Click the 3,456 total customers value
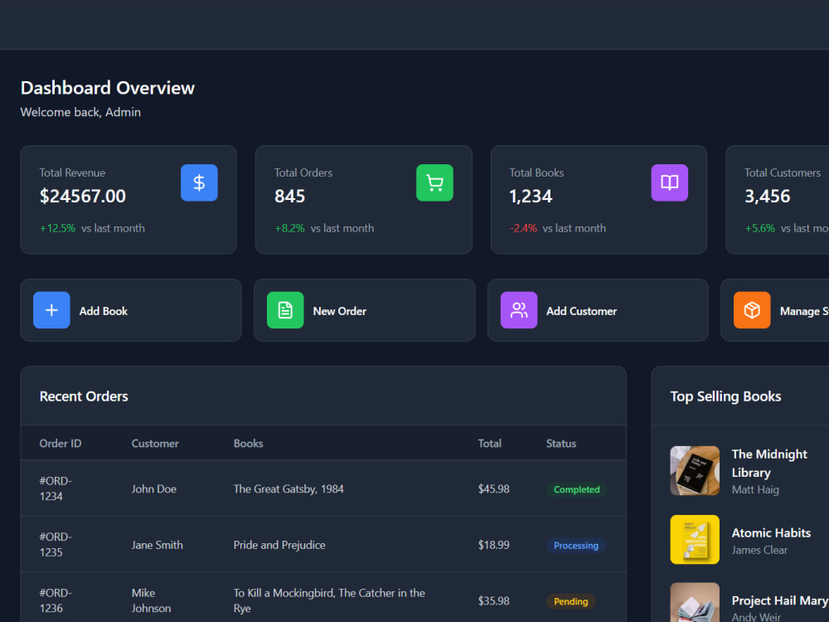The width and height of the screenshot is (829, 622). [767, 197]
